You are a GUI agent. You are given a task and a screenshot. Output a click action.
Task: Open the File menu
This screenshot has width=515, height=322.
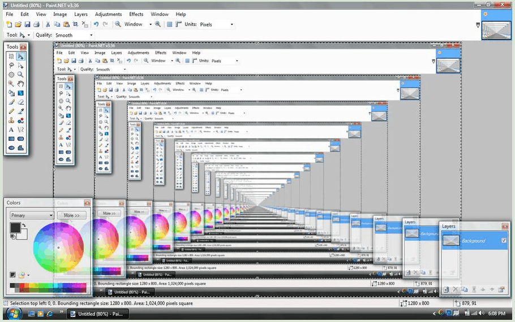click(x=10, y=14)
